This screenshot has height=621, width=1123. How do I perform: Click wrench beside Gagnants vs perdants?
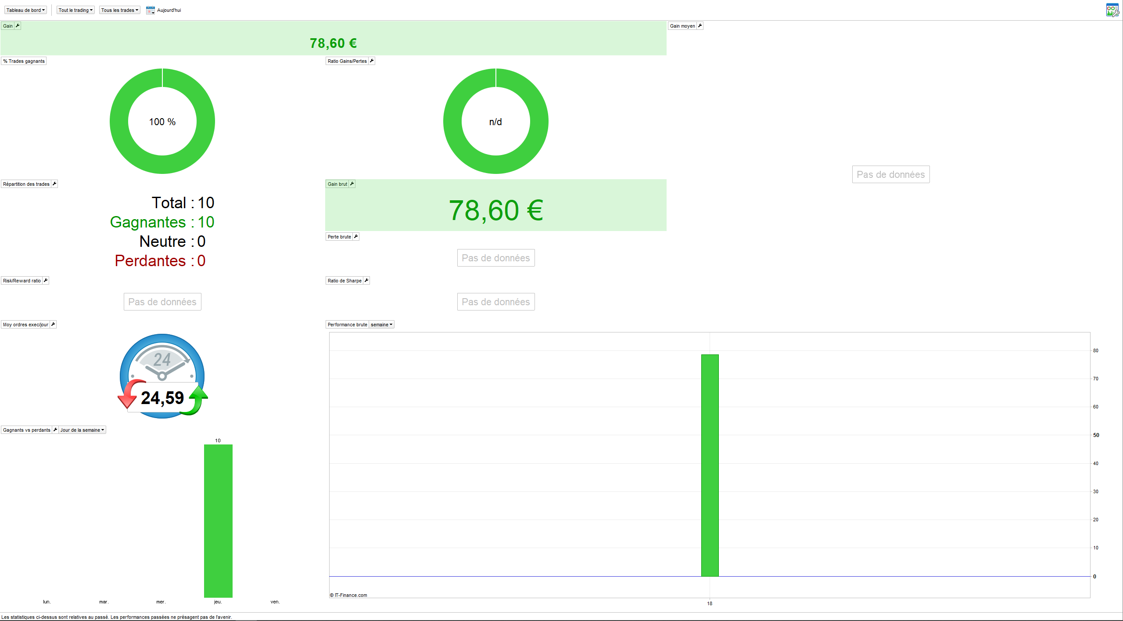pos(55,430)
